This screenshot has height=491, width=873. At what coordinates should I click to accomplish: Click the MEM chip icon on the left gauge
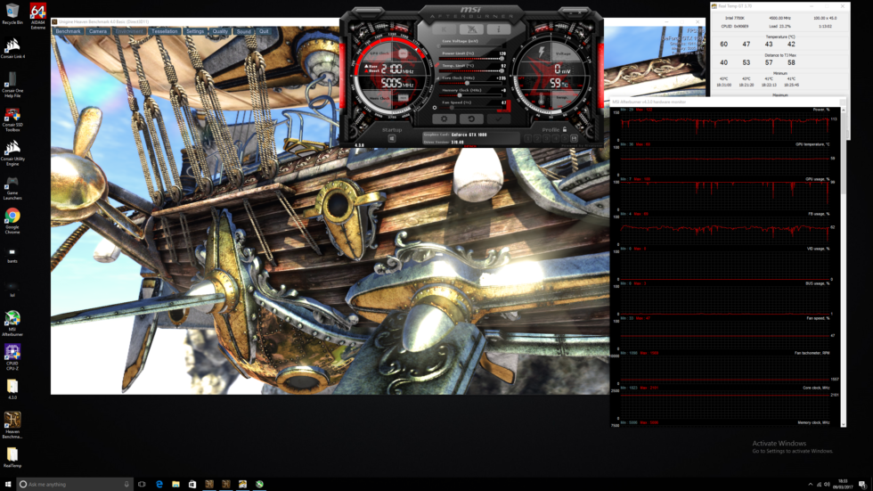403,98
